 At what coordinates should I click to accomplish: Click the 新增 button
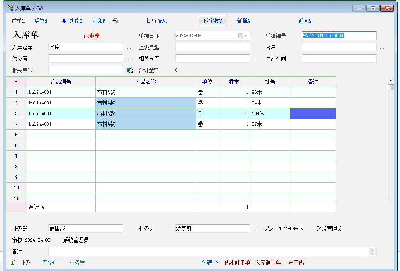(x=243, y=21)
